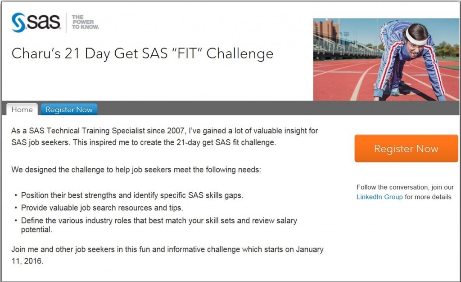Click the "Join me and other job seekers" paragraph
The height and width of the screenshot is (282, 461).
coord(167,255)
